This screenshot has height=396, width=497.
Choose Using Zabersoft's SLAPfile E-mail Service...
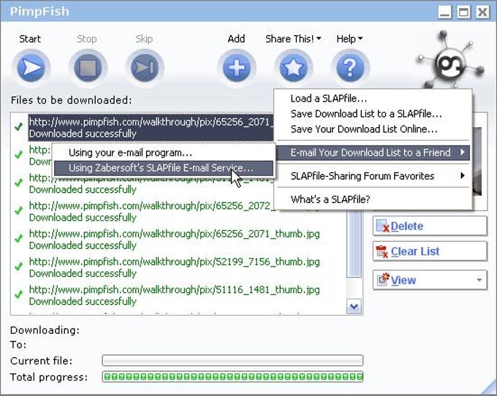tap(164, 168)
